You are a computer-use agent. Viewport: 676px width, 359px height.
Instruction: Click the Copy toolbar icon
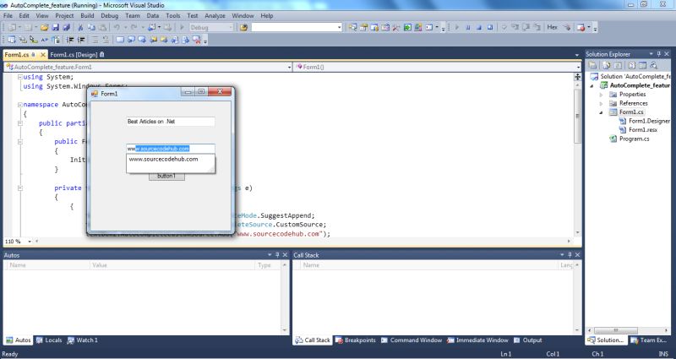click(91, 27)
